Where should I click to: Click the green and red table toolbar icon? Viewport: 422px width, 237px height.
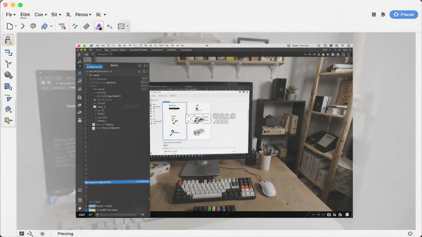tap(63, 26)
